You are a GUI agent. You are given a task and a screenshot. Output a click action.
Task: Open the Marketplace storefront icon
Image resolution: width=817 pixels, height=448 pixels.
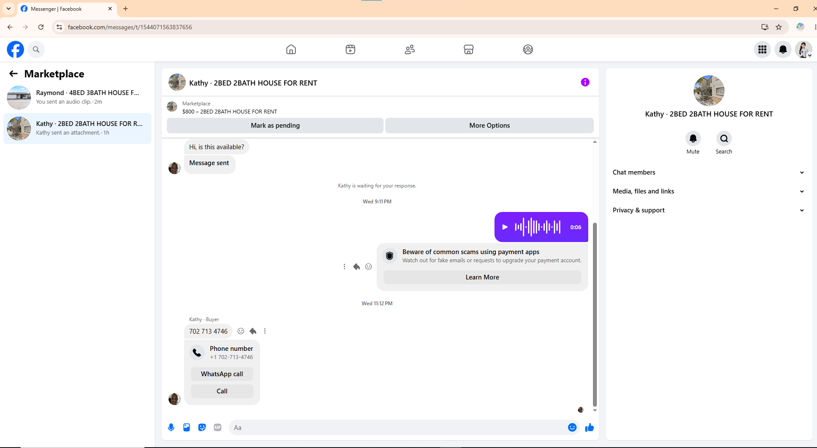(469, 49)
